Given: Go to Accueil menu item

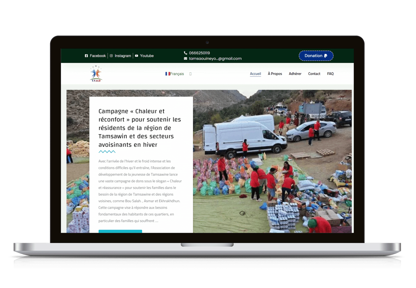Looking at the screenshot, I should pos(255,74).
